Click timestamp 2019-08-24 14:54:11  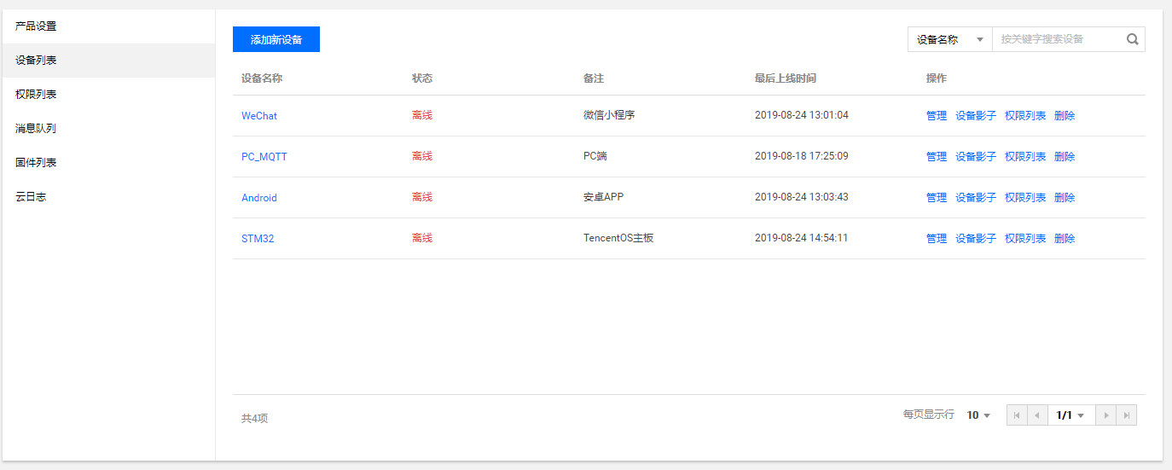point(802,238)
